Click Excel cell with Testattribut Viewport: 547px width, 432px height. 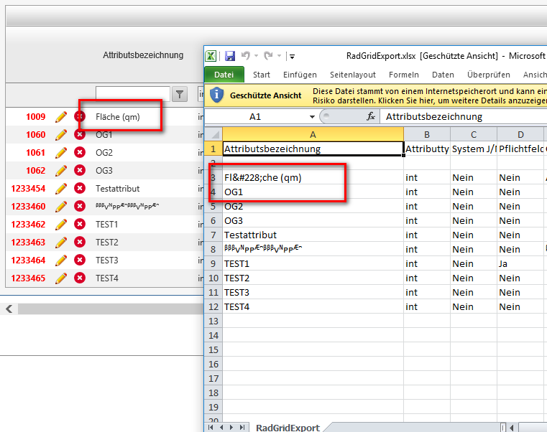(x=313, y=235)
